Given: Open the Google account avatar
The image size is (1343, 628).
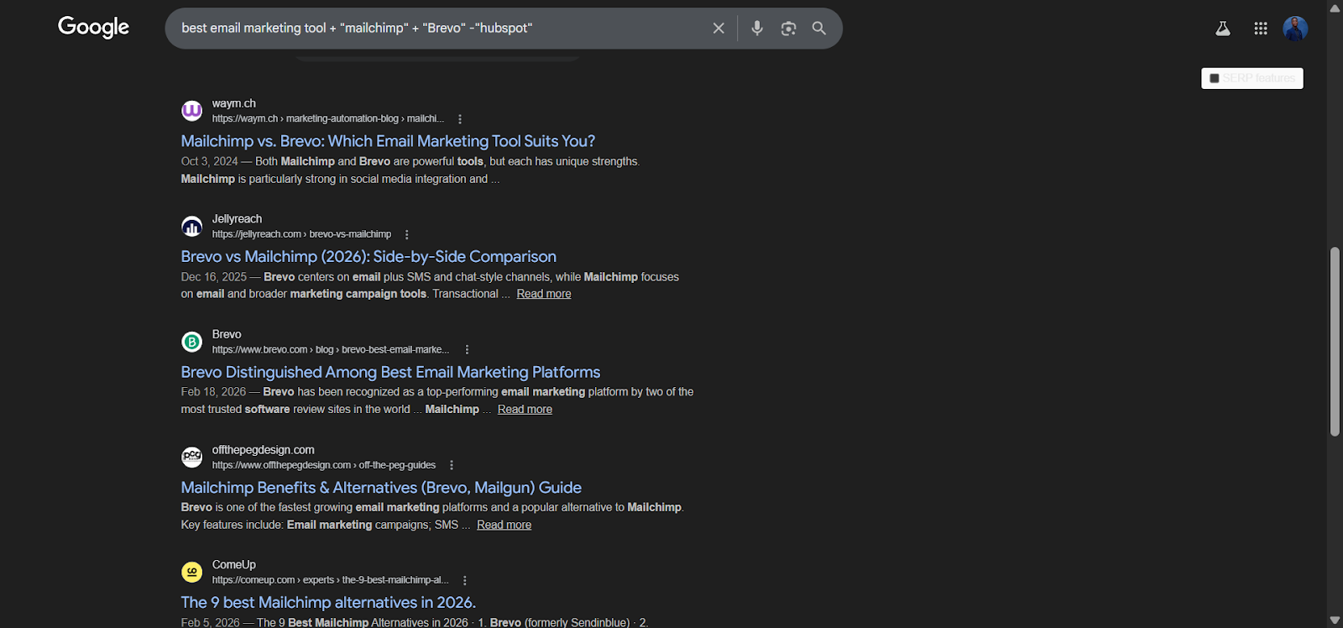Looking at the screenshot, I should click(1295, 29).
